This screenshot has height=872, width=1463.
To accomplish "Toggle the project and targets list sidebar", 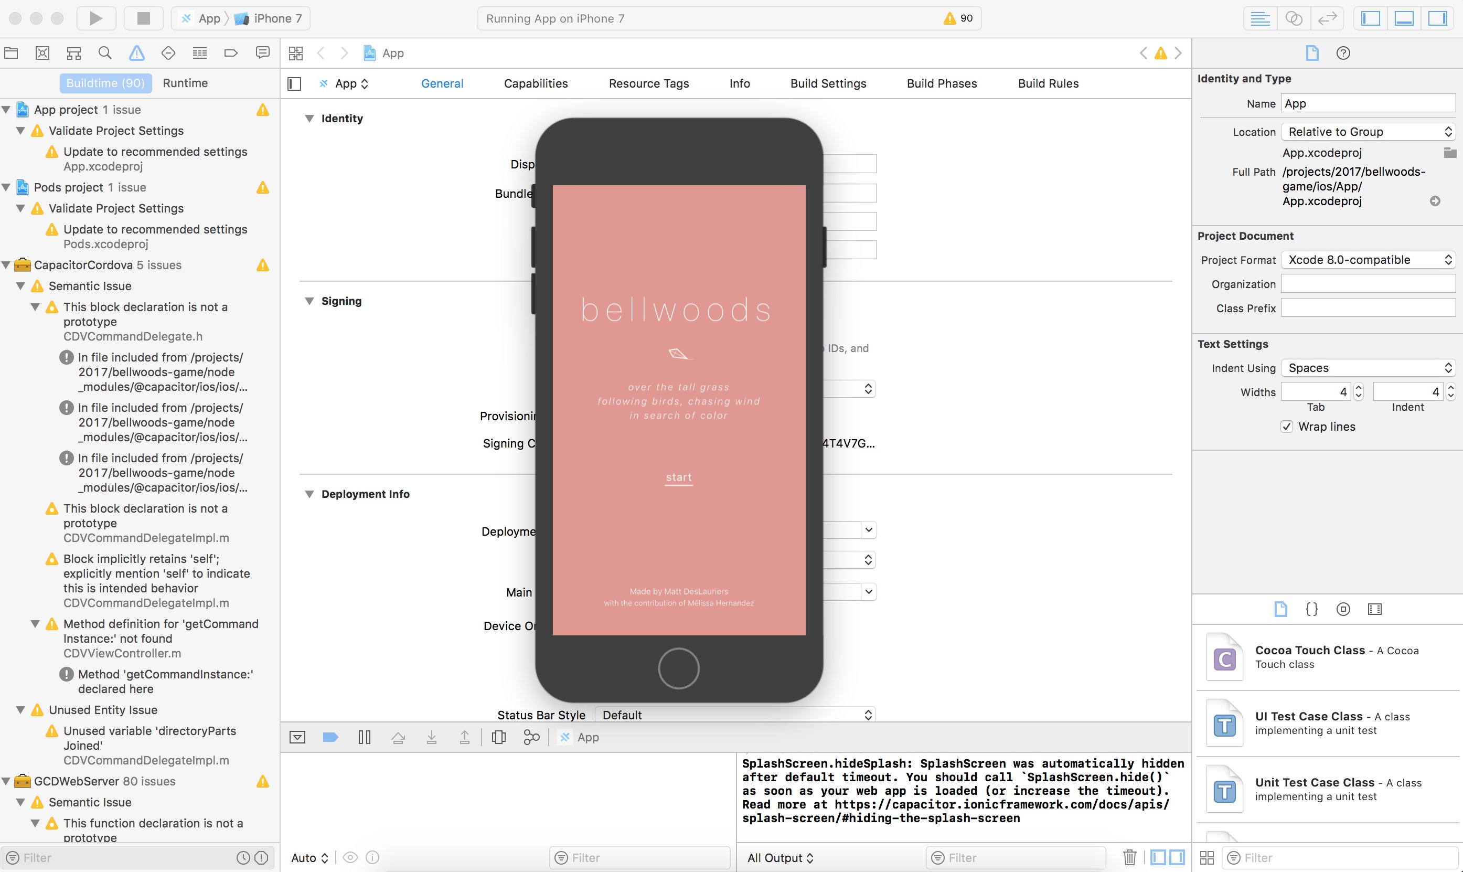I will pos(294,83).
